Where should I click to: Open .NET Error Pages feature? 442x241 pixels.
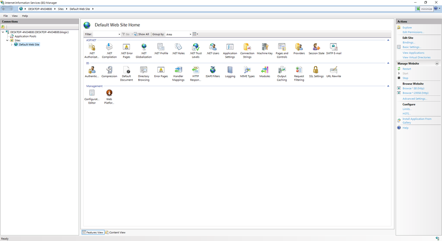click(x=126, y=51)
